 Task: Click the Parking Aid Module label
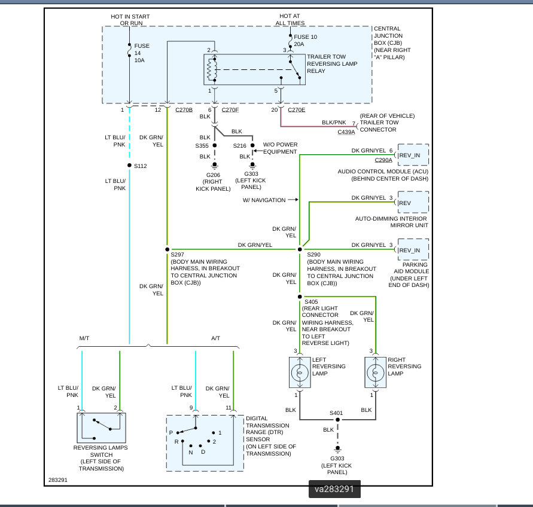pyautogui.click(x=409, y=274)
